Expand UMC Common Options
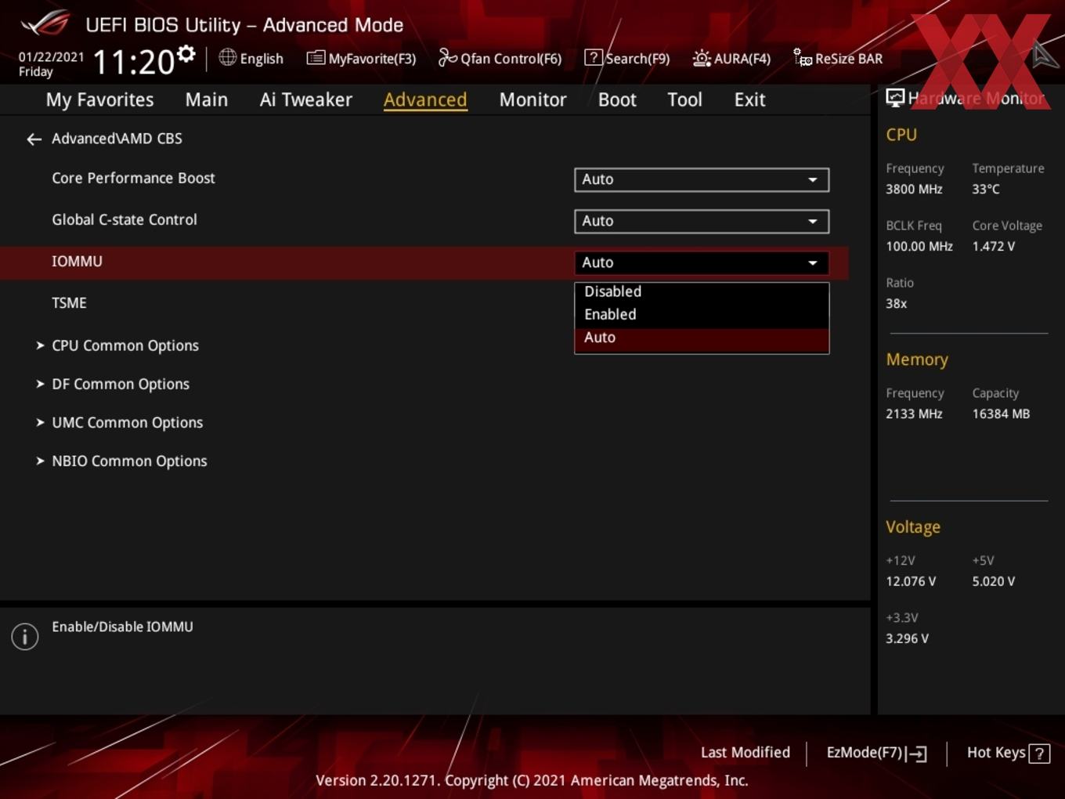The width and height of the screenshot is (1065, 799). click(x=127, y=422)
